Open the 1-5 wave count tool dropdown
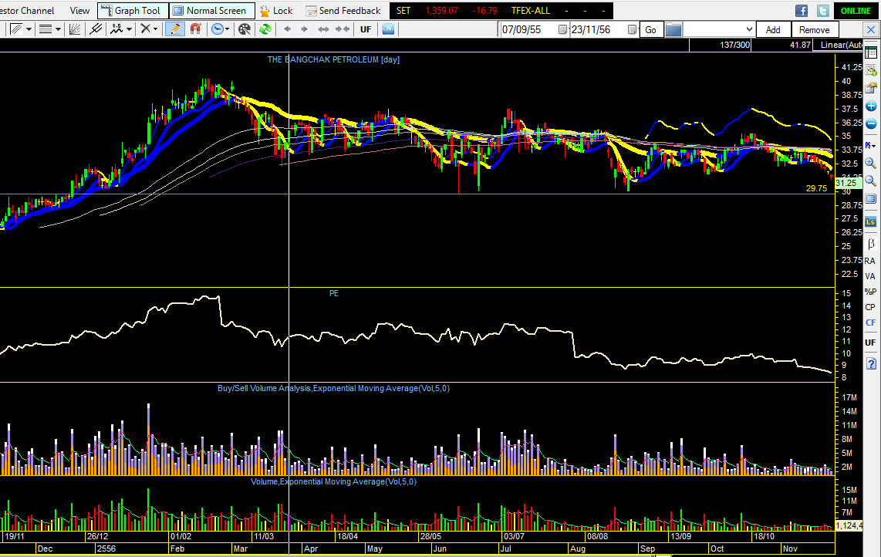Viewport: 881px width, 557px height. 130,29
